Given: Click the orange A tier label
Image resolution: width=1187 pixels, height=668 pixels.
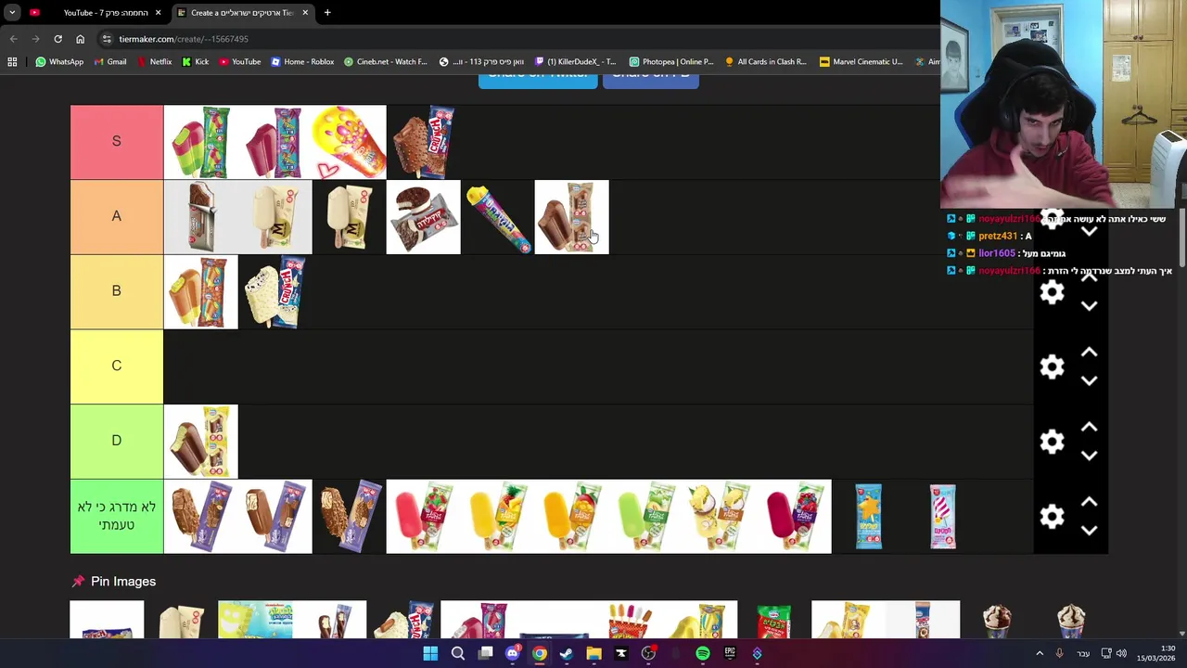Looking at the screenshot, I should [117, 216].
